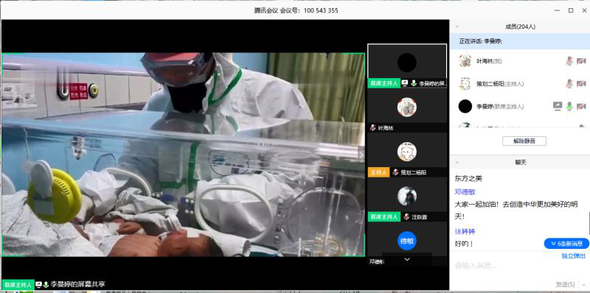
Task: Click 叶海林's disabled camera icon in member list
Action: (x=581, y=61)
